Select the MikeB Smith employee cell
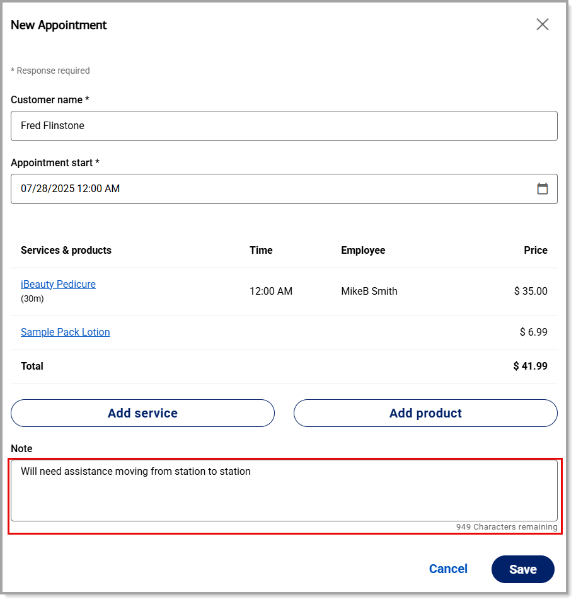This screenshot has width=576, height=602. tap(369, 292)
